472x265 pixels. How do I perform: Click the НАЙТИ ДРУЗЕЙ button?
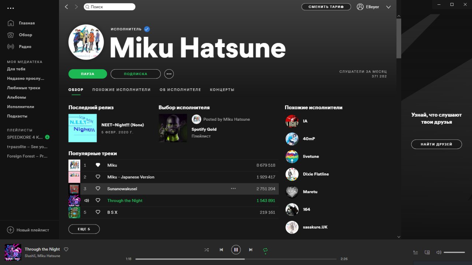coord(437,144)
